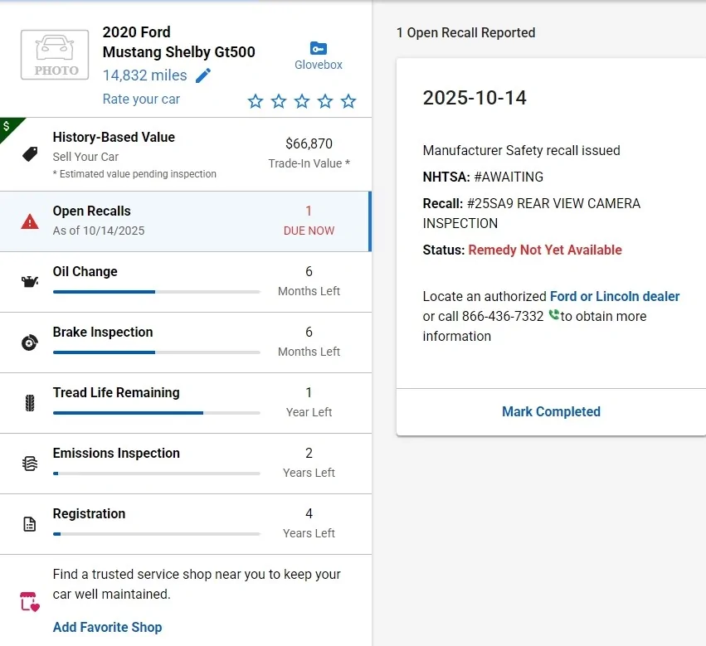Viewport: 706px width, 646px height.
Task: Click the Mark Completed button
Action: [551, 411]
